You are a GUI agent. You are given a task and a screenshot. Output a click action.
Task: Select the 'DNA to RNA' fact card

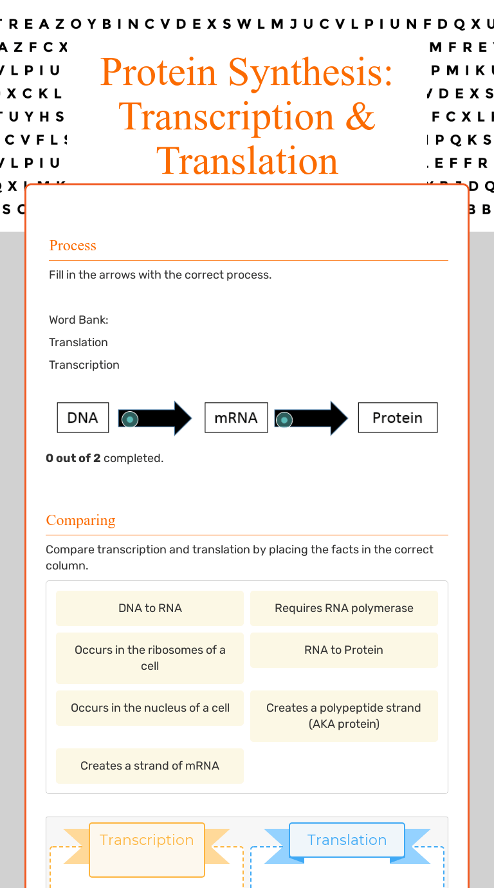[x=149, y=607]
